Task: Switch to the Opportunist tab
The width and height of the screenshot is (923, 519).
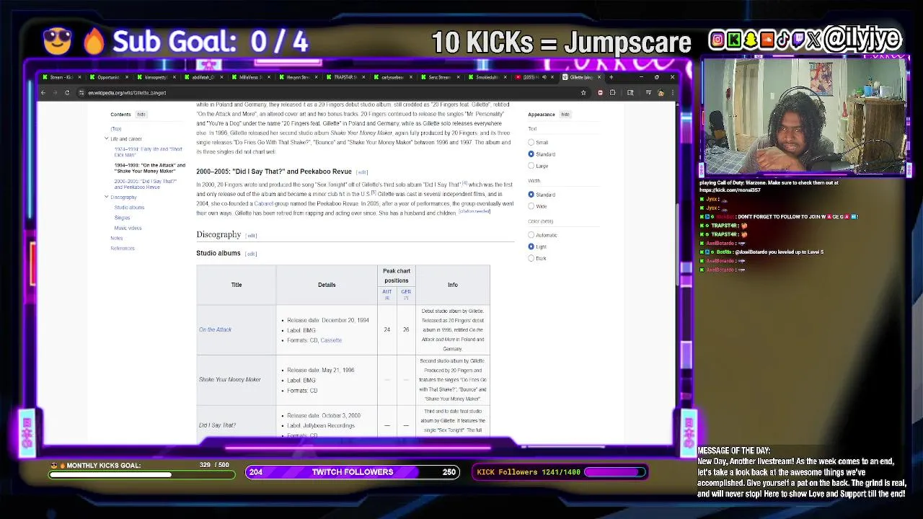Action: 107,77
